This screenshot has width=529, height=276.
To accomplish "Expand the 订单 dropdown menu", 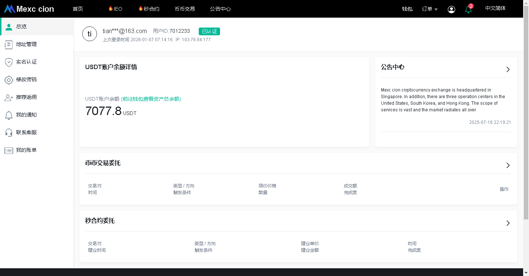I will tap(429, 9).
